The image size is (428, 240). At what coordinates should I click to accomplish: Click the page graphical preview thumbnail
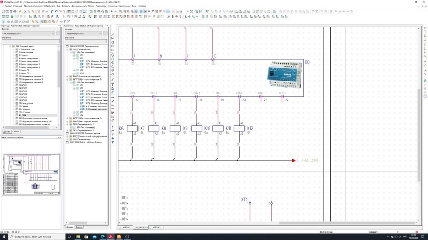click(x=31, y=174)
